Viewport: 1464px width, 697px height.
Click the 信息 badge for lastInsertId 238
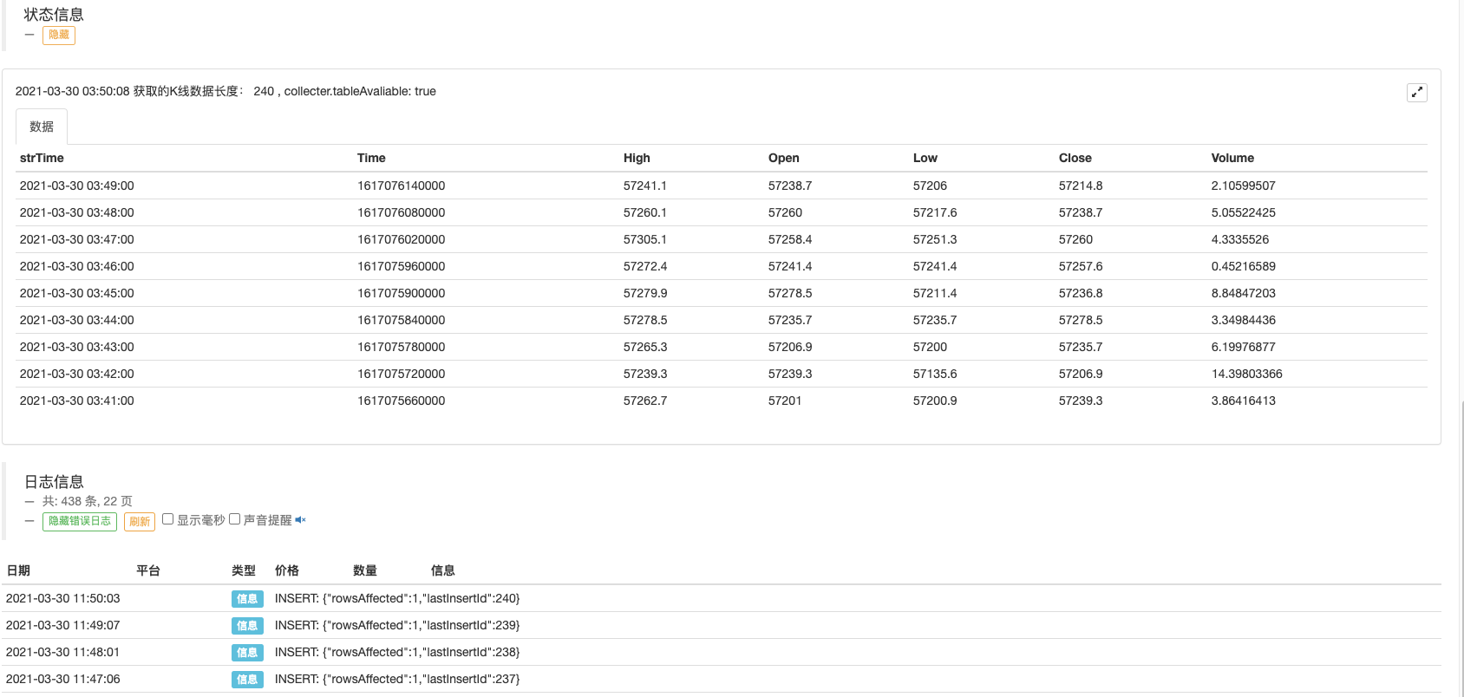pyautogui.click(x=247, y=653)
